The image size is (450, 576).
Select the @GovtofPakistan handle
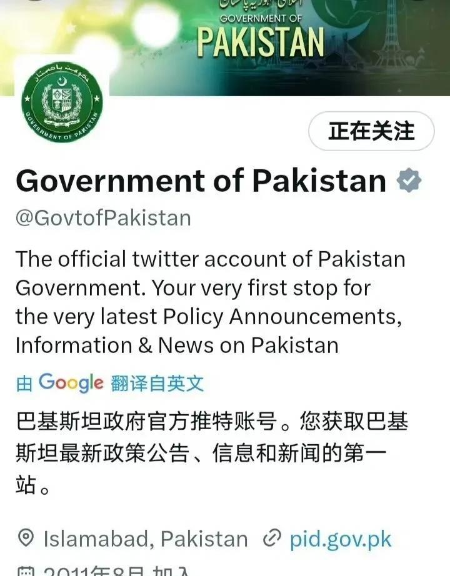[x=103, y=218]
